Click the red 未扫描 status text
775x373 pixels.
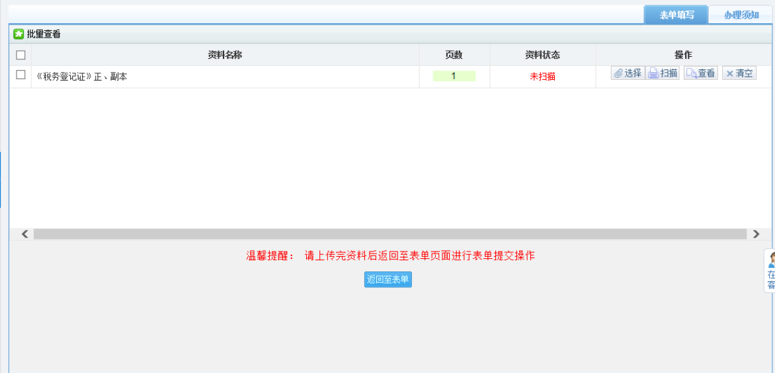click(542, 77)
